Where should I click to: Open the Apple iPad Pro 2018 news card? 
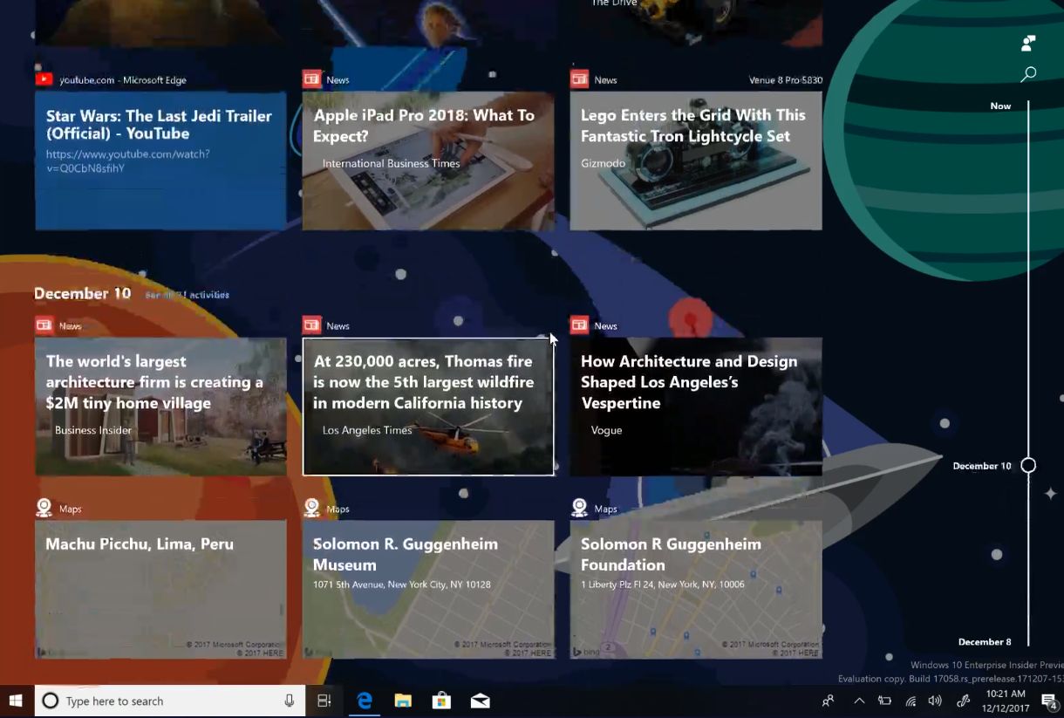pyautogui.click(x=428, y=161)
